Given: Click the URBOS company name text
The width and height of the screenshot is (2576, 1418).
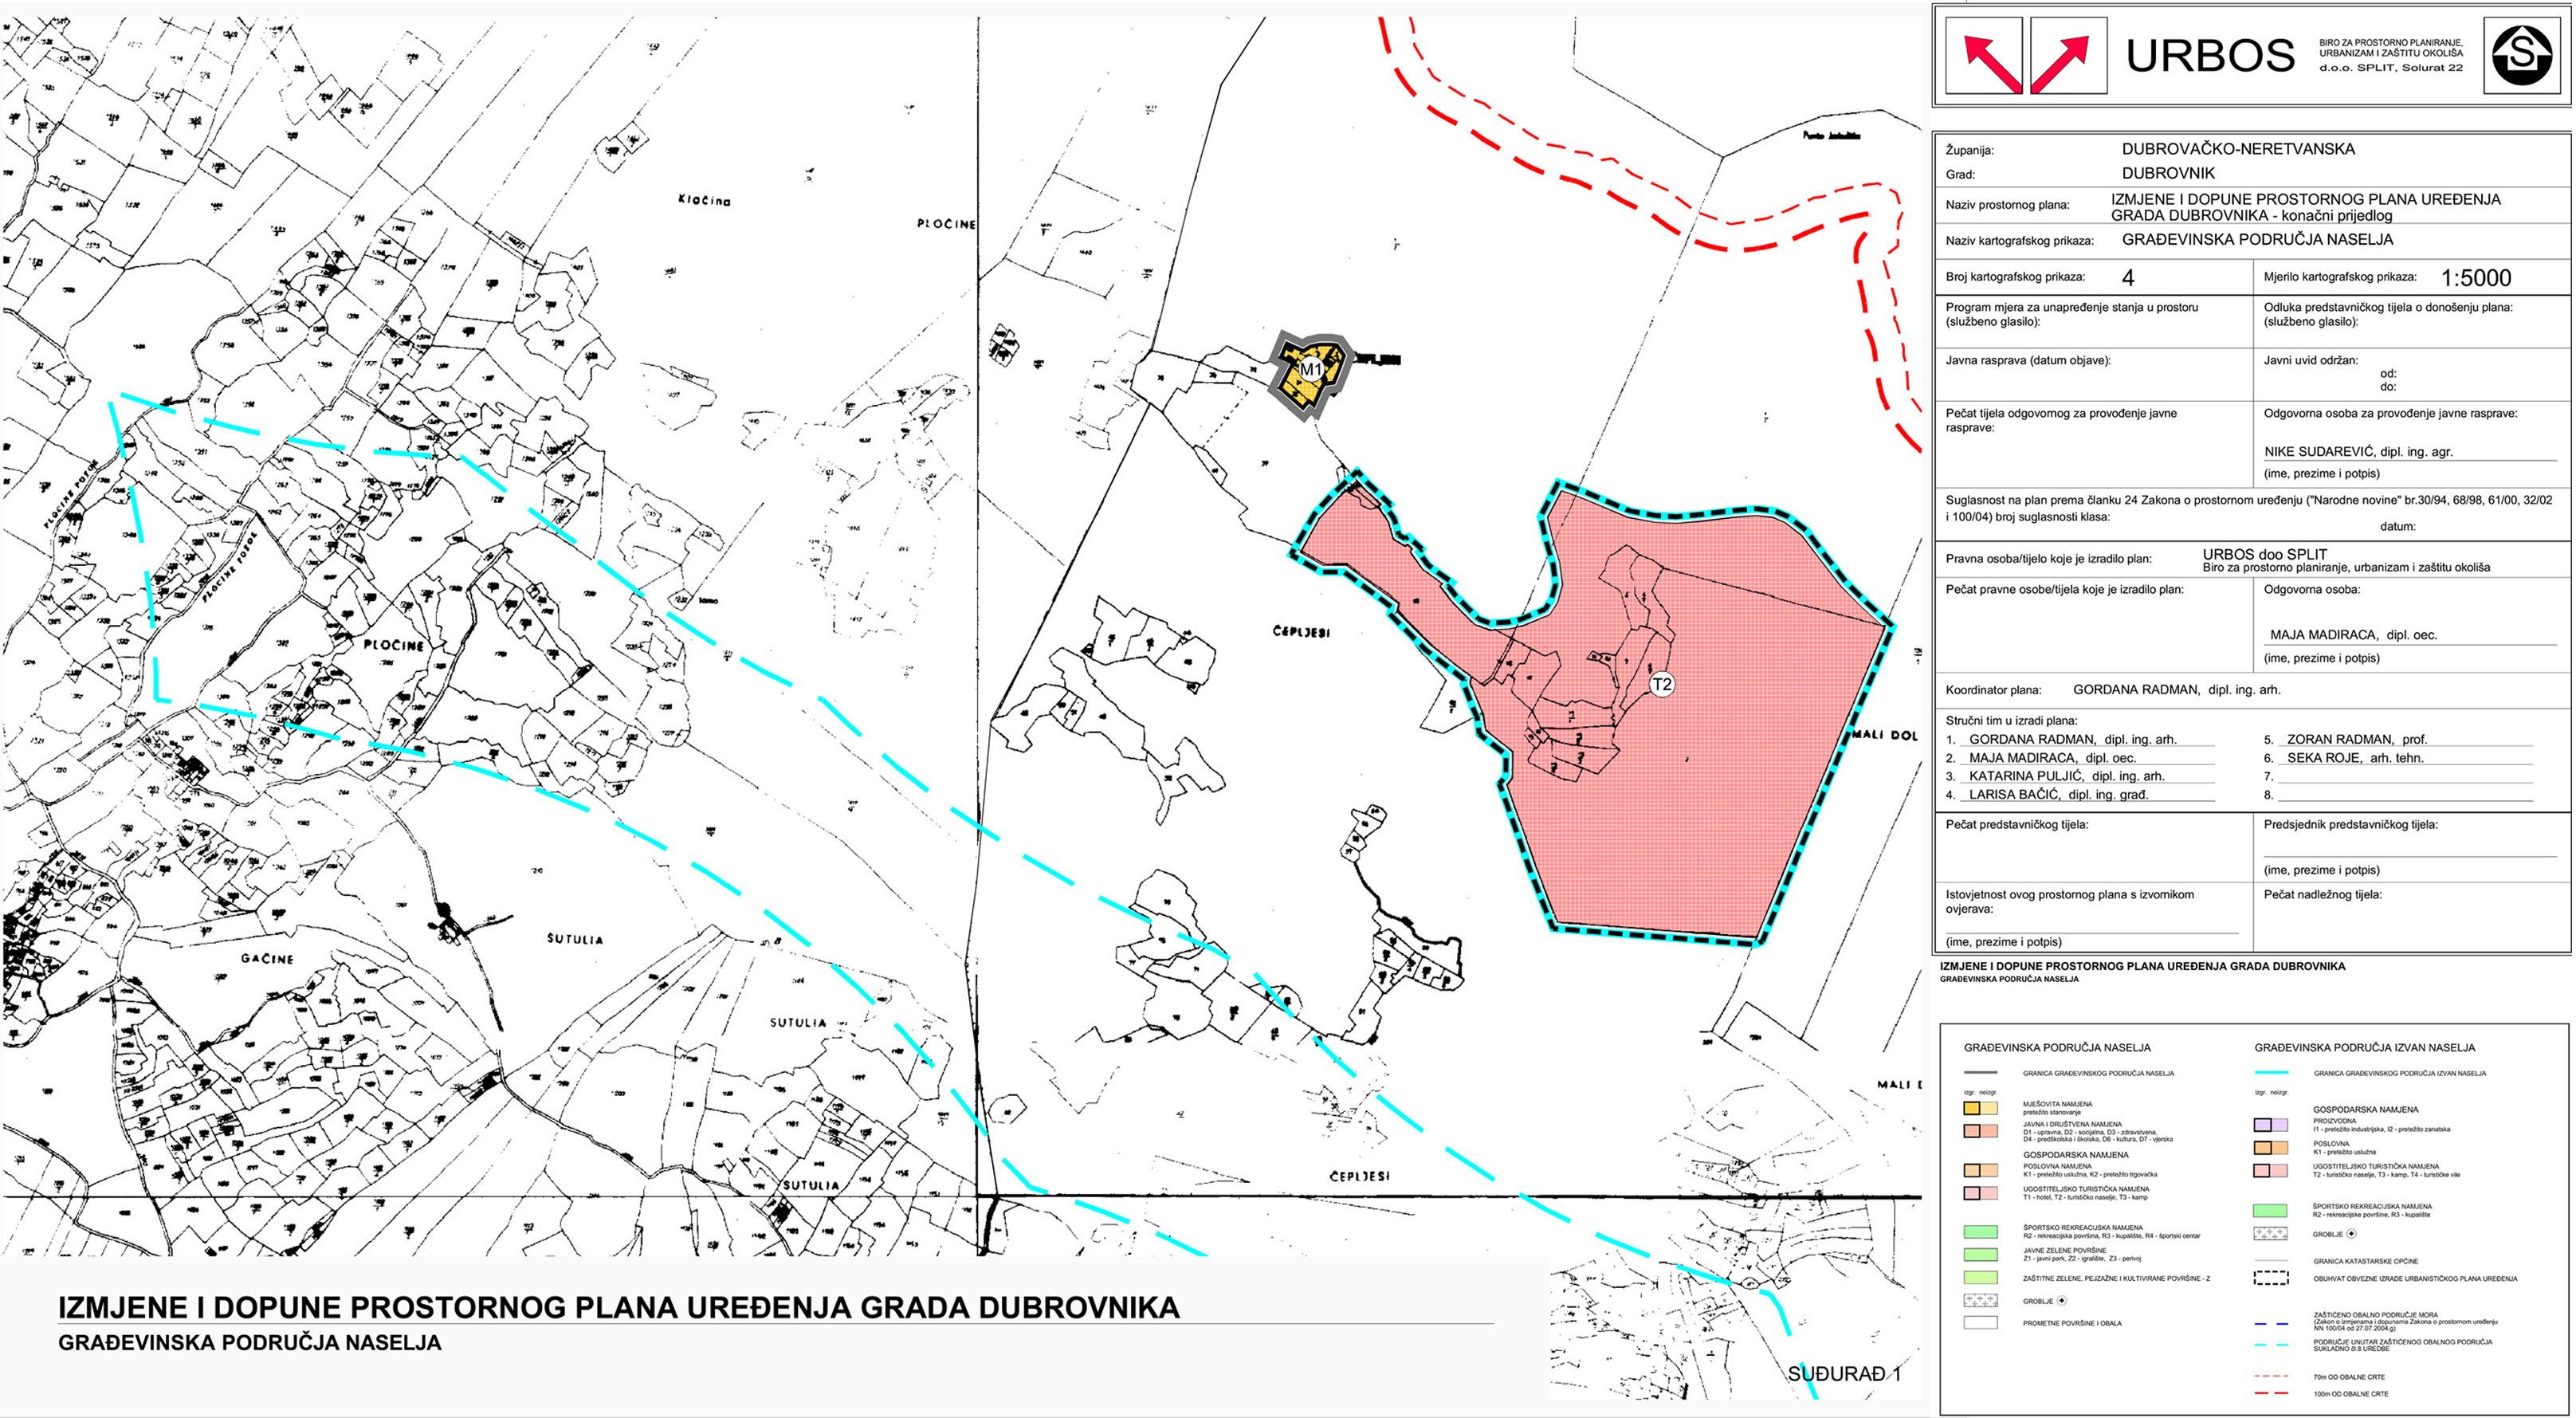Looking at the screenshot, I should tap(2209, 56).
